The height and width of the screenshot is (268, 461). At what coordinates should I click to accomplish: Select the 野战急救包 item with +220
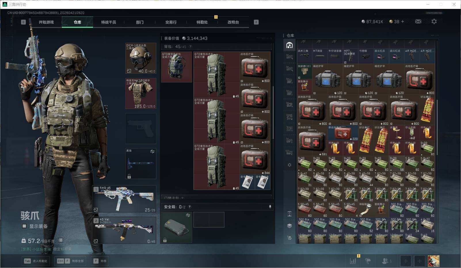[343, 133]
